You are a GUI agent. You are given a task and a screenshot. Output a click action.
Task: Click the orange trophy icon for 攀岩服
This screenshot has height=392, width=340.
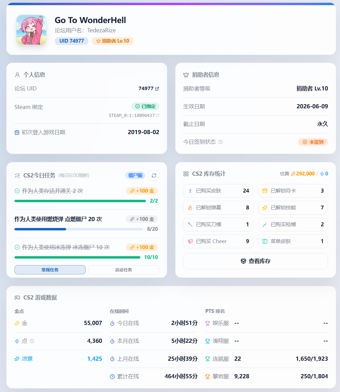pos(208,377)
